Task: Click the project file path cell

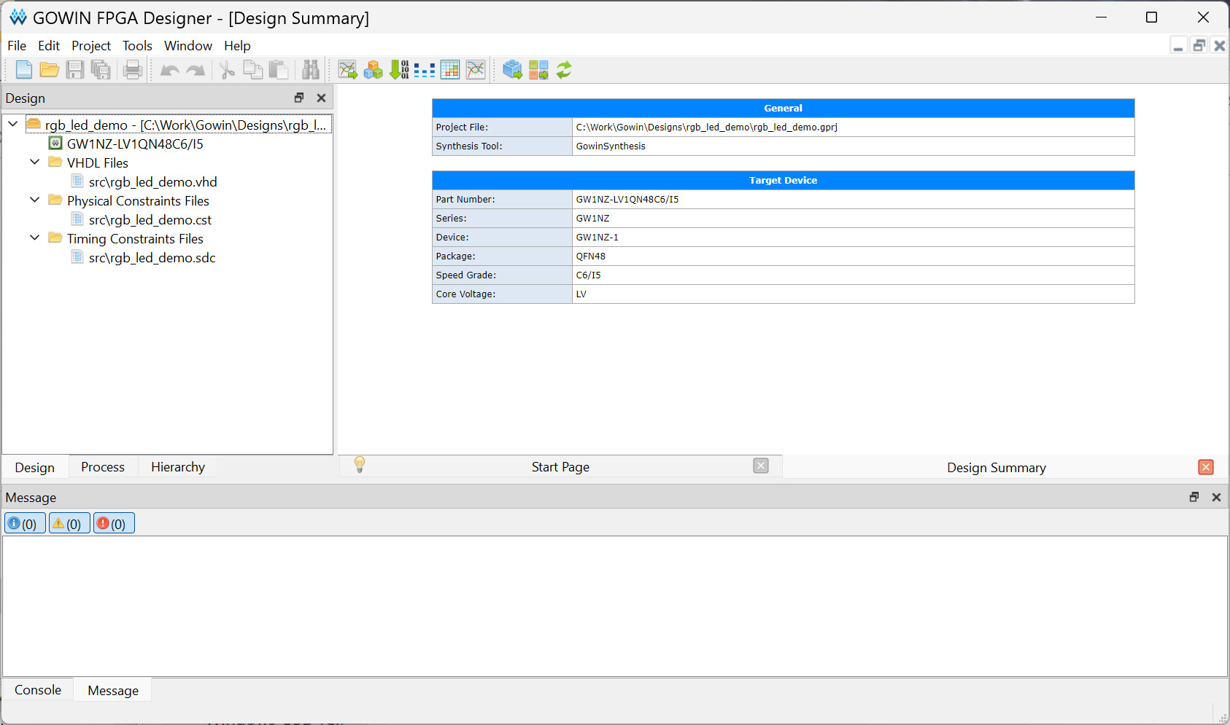Action: pyautogui.click(x=853, y=127)
